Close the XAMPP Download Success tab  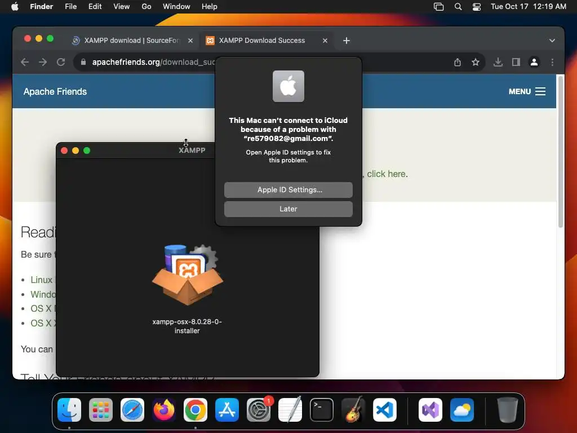pos(325,41)
